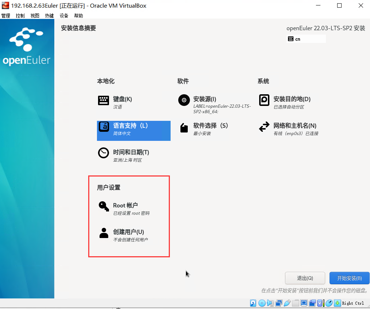Image resolution: width=370 pixels, height=309 pixels.
Task: Maximize the VirtualBox window
Action: (339, 5)
